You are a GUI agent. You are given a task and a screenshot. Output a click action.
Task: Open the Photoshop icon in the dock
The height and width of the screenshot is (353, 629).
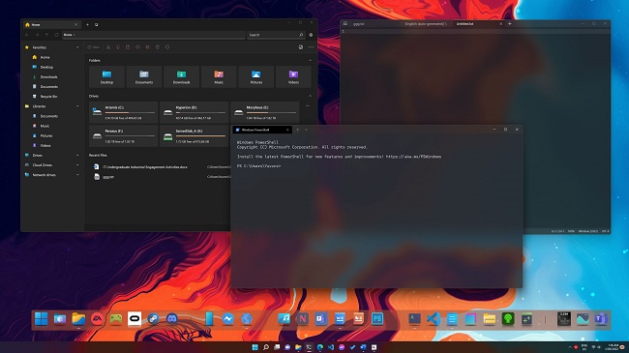tap(377, 319)
